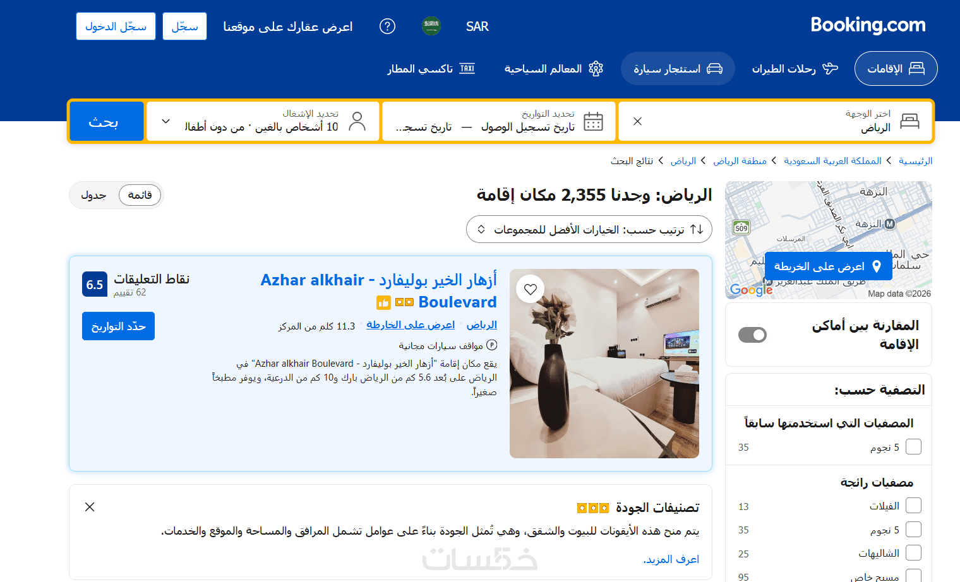This screenshot has height=582, width=960.
Task: Click the 62 تقييم review count
Action: coord(129,292)
